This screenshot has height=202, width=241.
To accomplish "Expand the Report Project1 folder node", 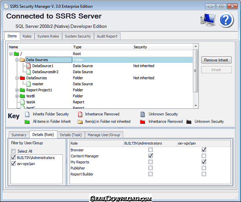I will coord(17,90).
